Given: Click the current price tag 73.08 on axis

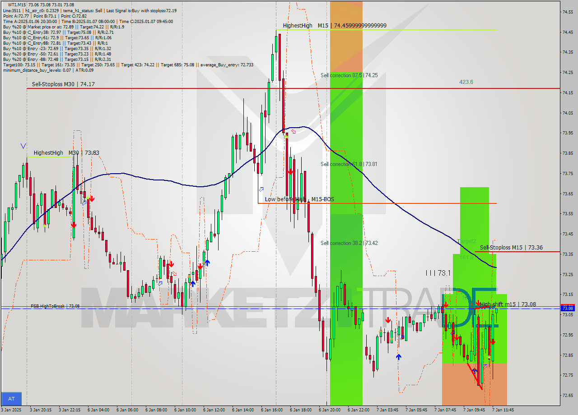Looking at the screenshot, I should tap(568, 308).
